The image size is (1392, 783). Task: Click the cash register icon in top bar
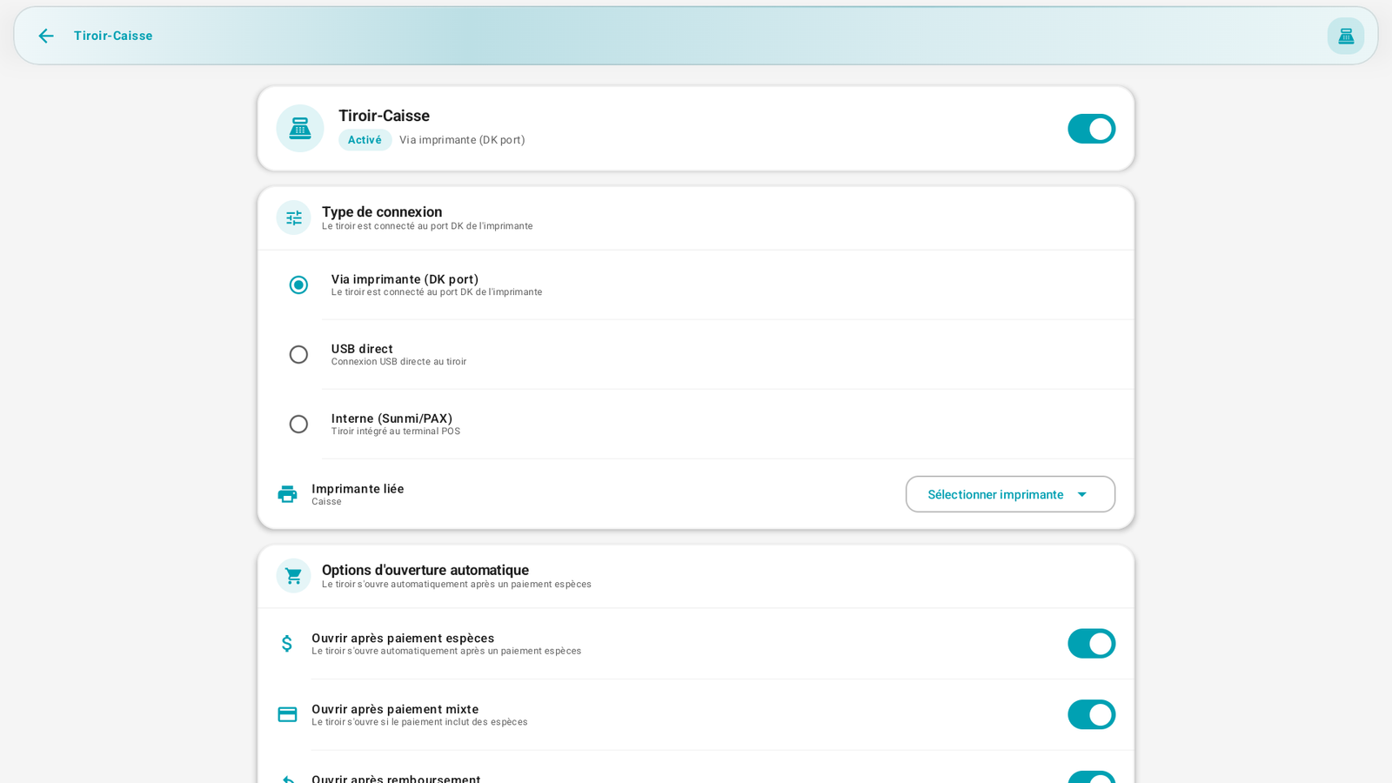[x=1346, y=36]
